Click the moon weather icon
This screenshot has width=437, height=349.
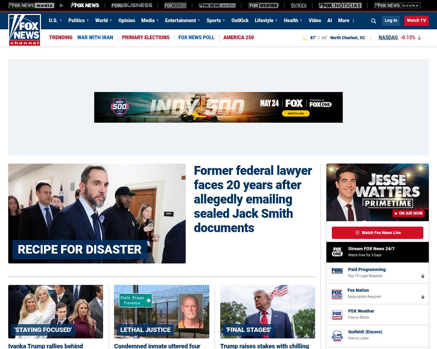tap(305, 38)
